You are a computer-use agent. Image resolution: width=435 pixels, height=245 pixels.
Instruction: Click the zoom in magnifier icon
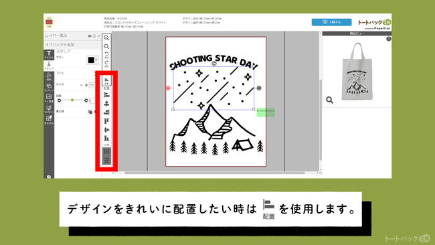[106, 37]
